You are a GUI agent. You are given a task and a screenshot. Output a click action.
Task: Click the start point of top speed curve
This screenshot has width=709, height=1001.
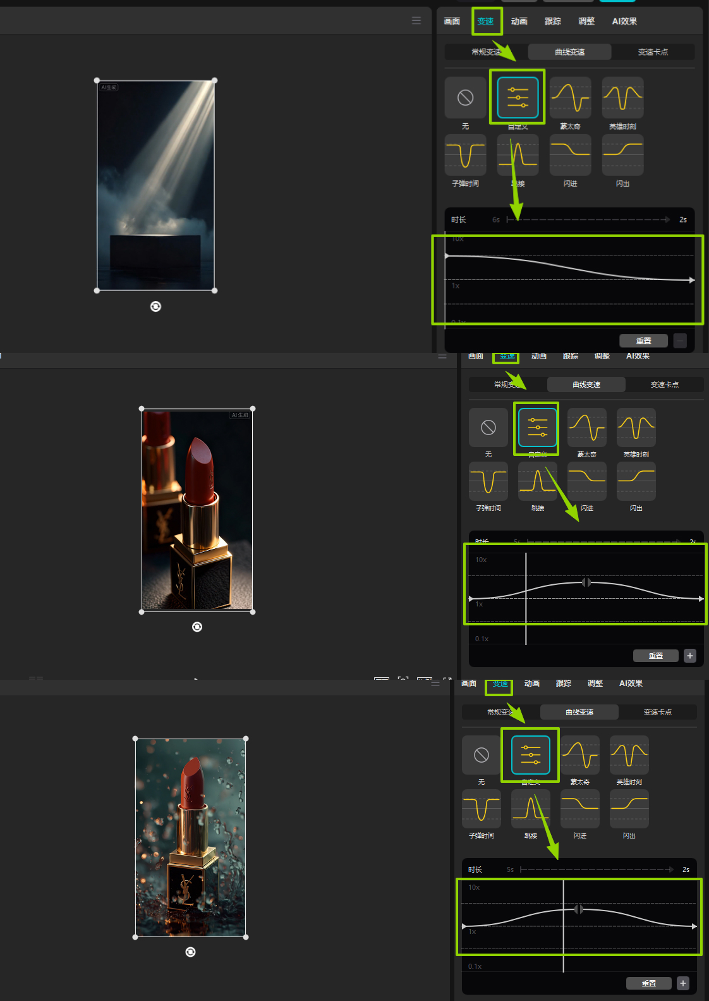click(x=447, y=256)
